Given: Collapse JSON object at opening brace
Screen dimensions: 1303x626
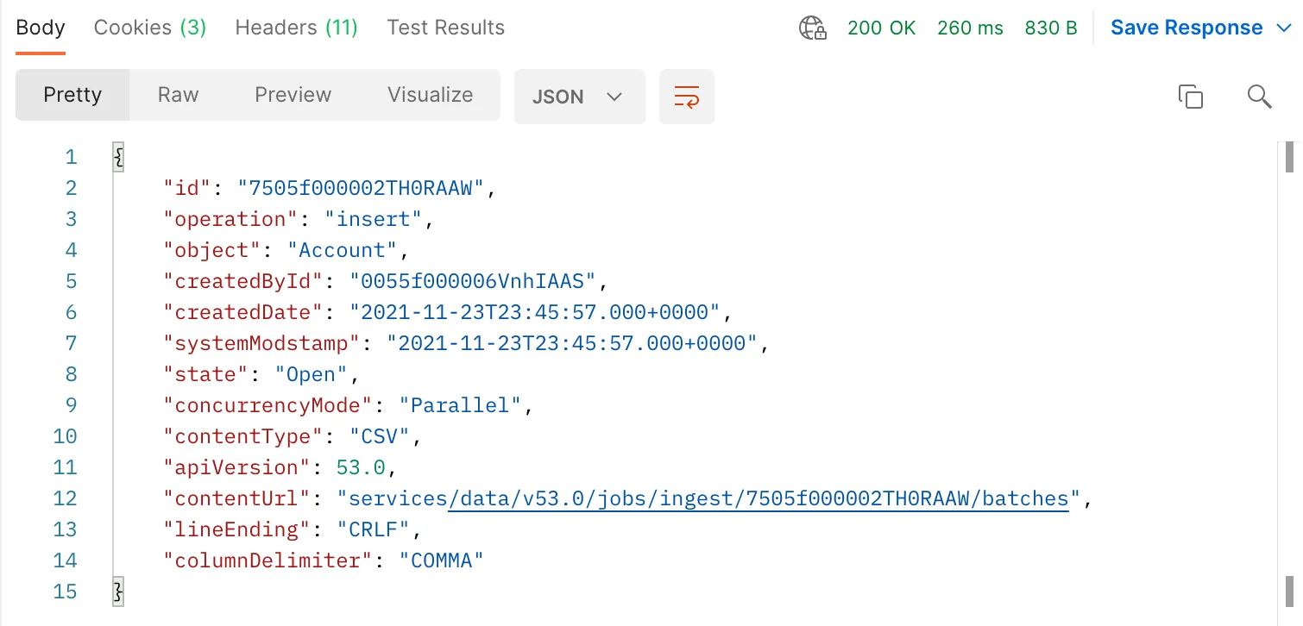Looking at the screenshot, I should (x=119, y=157).
